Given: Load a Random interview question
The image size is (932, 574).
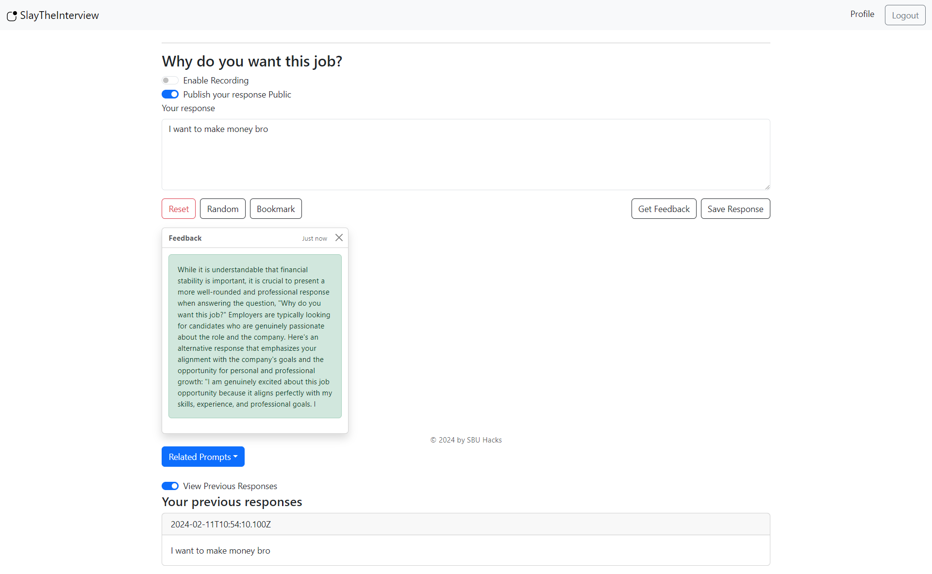Looking at the screenshot, I should pos(222,209).
